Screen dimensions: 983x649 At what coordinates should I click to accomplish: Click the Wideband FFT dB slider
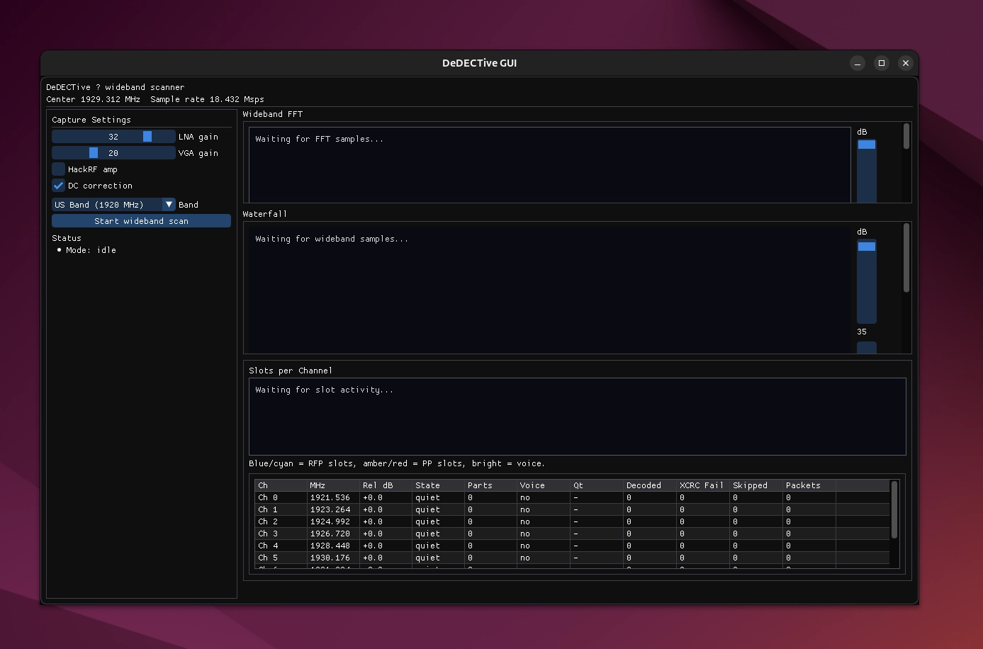tap(866, 170)
